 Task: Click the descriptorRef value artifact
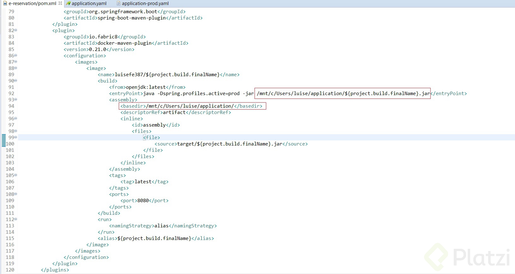tap(174, 112)
